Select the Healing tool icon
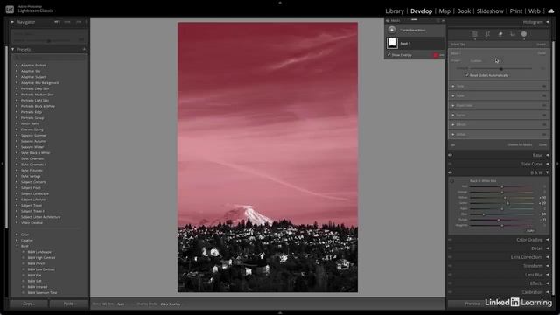The height and width of the screenshot is (315, 560). coord(500,34)
